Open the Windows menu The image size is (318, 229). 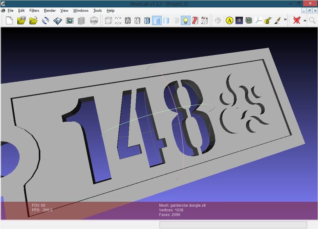[81, 11]
